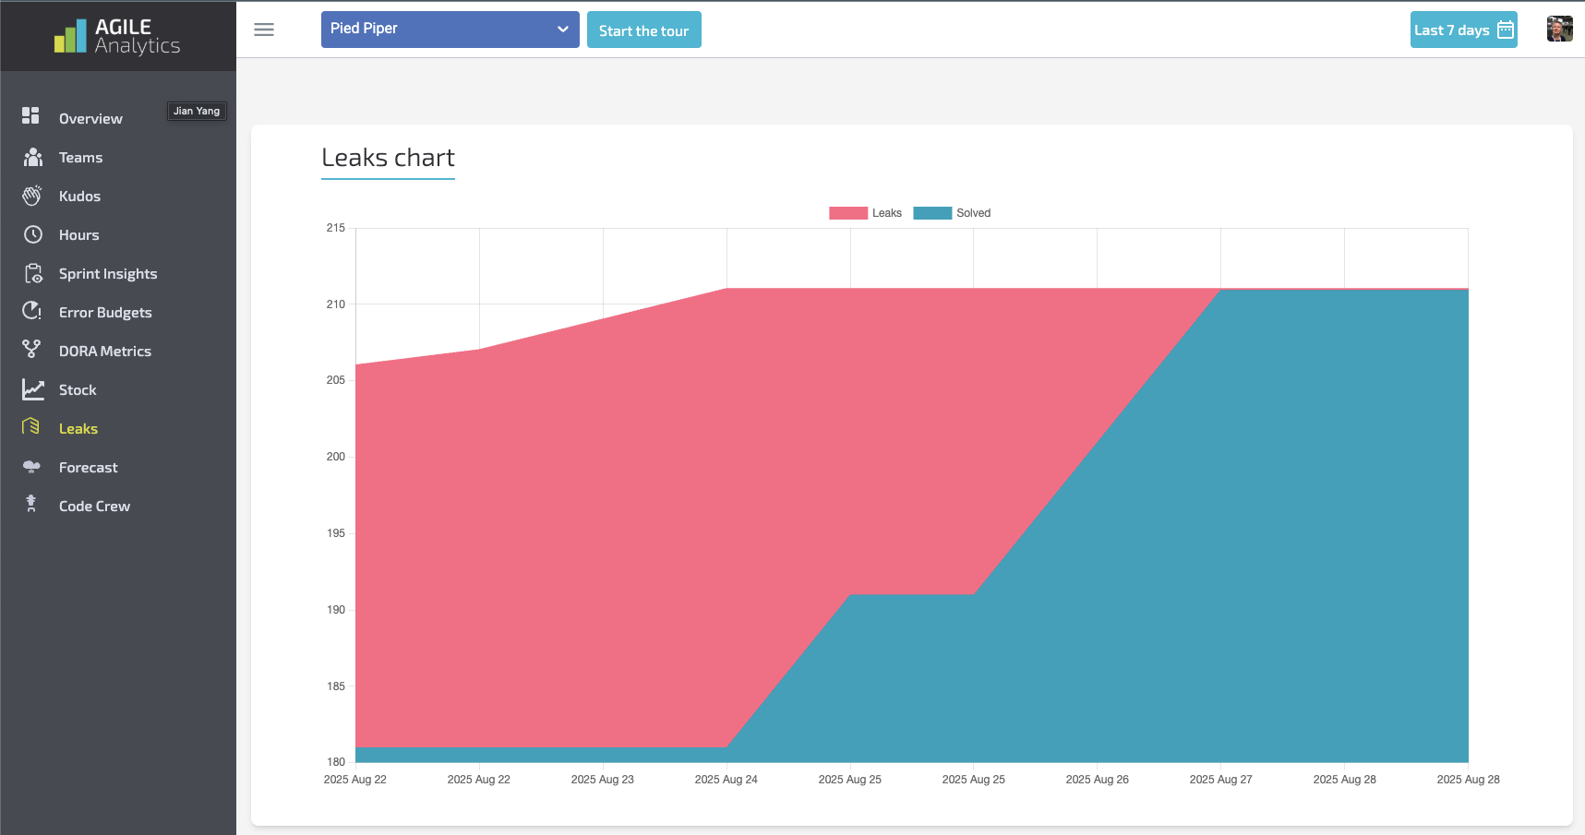Click the Agile Analytics logo

coord(117,36)
